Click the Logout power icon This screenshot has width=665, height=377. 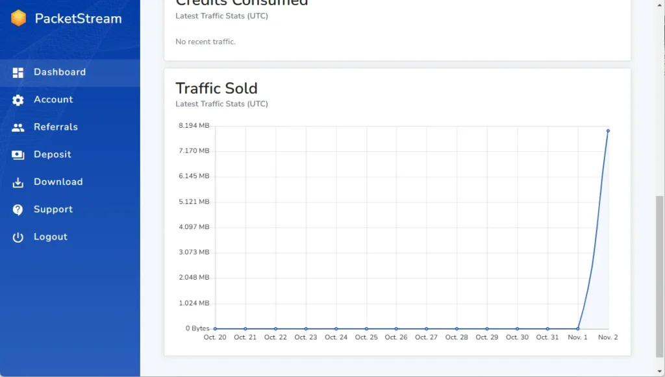tap(18, 237)
